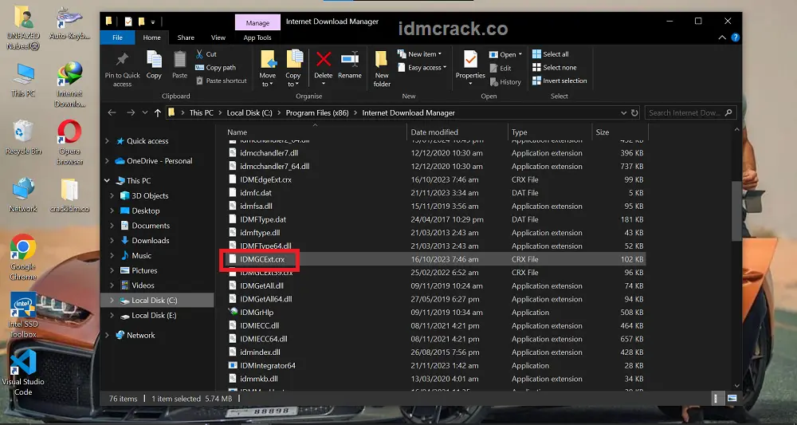Expand address bar history dropdown

point(624,113)
